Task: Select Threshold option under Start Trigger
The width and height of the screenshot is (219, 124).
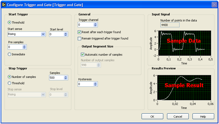Action: (x=9, y=23)
